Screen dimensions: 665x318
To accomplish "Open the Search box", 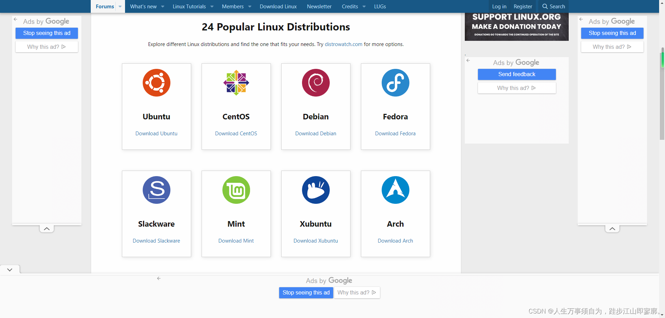I will click(x=553, y=7).
